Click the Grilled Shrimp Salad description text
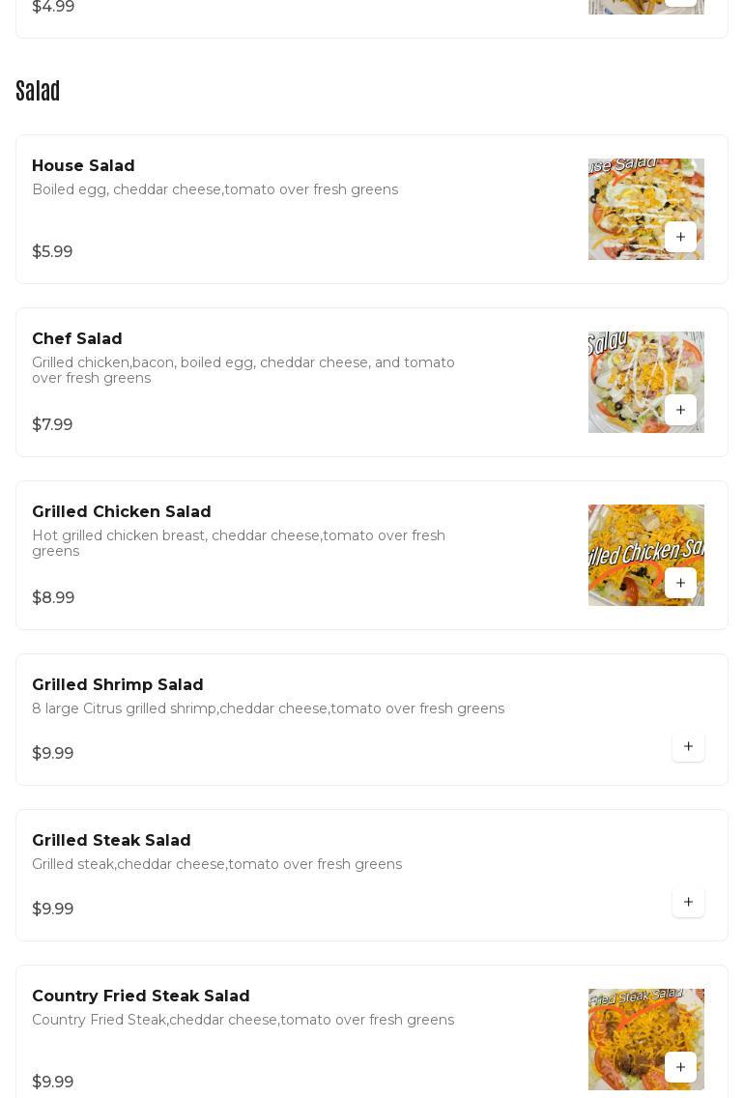Screen dimensions: 744x1098 268,708
